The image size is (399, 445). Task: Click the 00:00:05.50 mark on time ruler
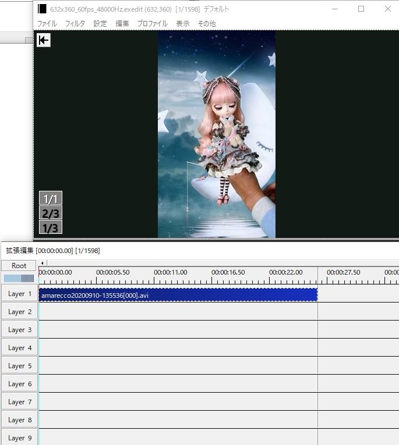pos(112,272)
